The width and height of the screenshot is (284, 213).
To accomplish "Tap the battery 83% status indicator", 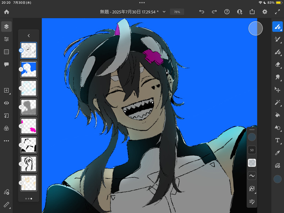I will pos(274,2).
